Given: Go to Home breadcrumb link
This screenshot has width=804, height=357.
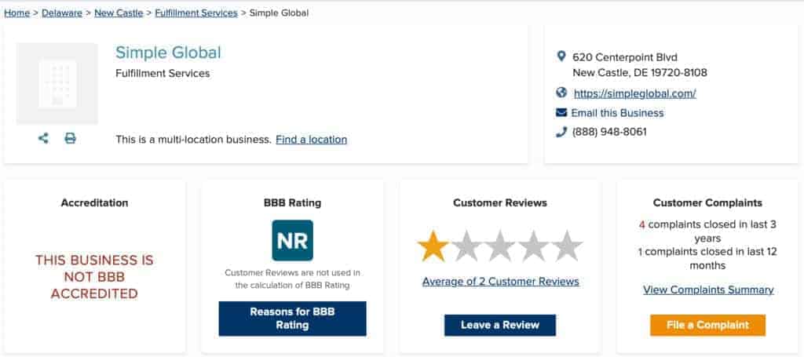Looking at the screenshot, I should (17, 13).
